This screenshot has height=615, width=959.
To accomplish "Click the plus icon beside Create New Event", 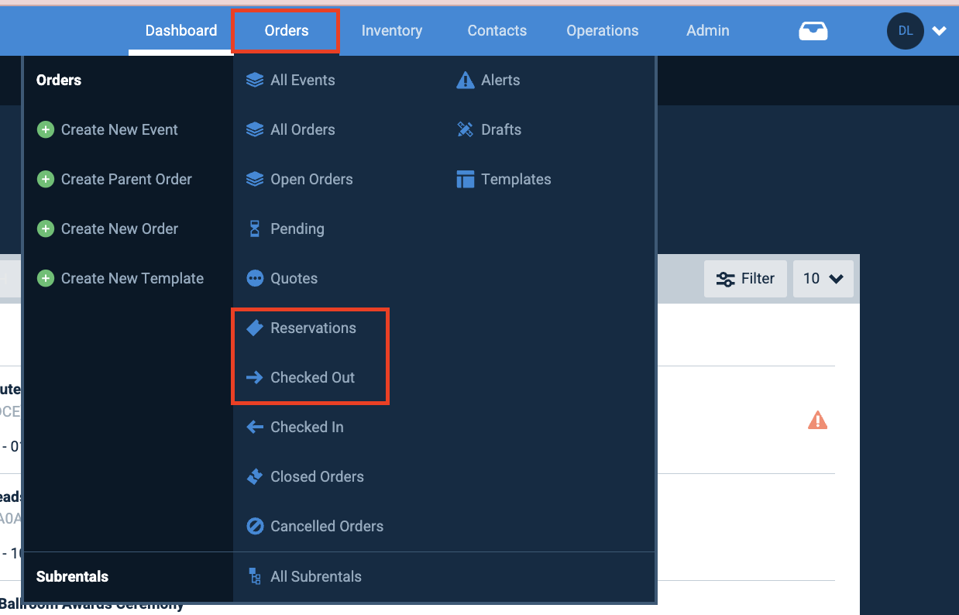I will 46,129.
